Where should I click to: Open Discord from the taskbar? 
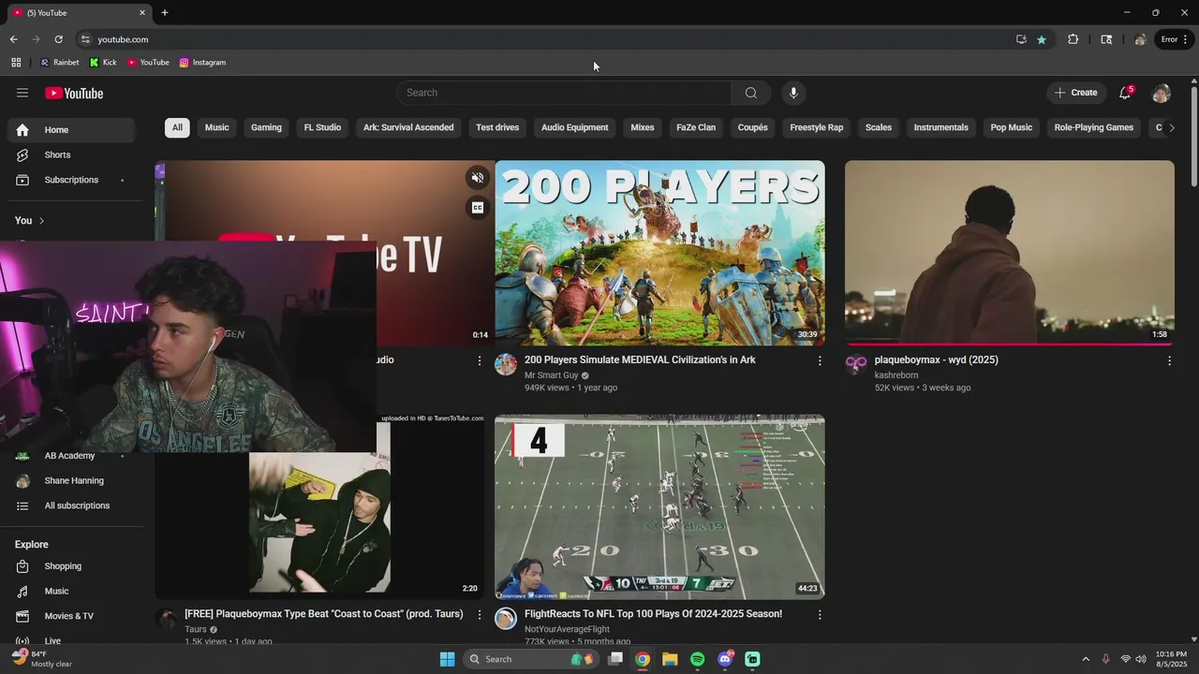pyautogui.click(x=725, y=659)
